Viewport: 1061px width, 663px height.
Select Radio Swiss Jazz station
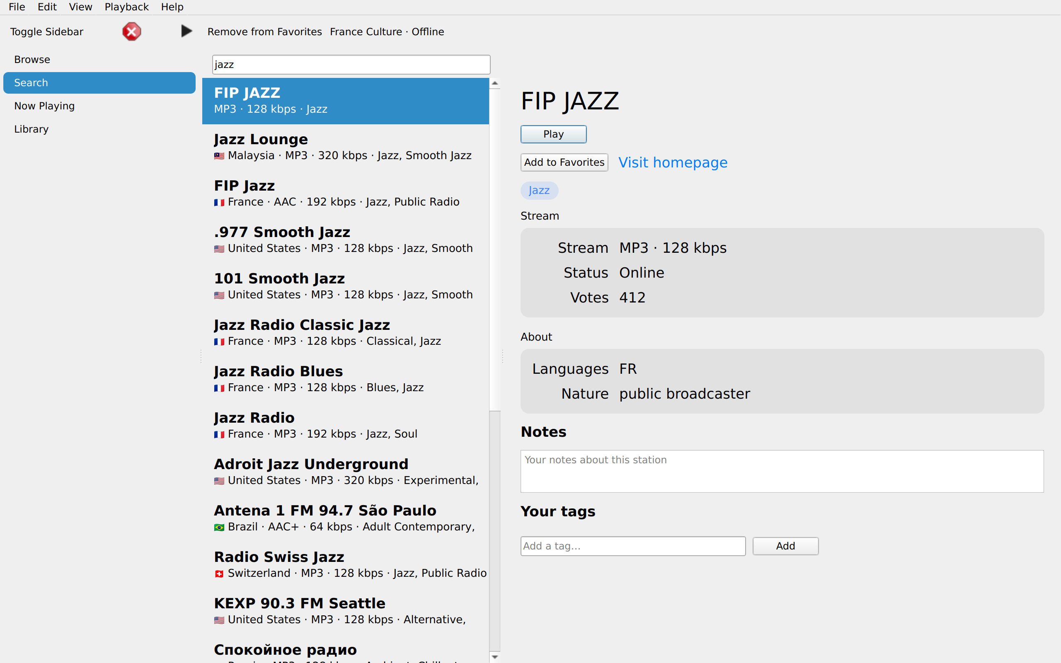(x=346, y=566)
